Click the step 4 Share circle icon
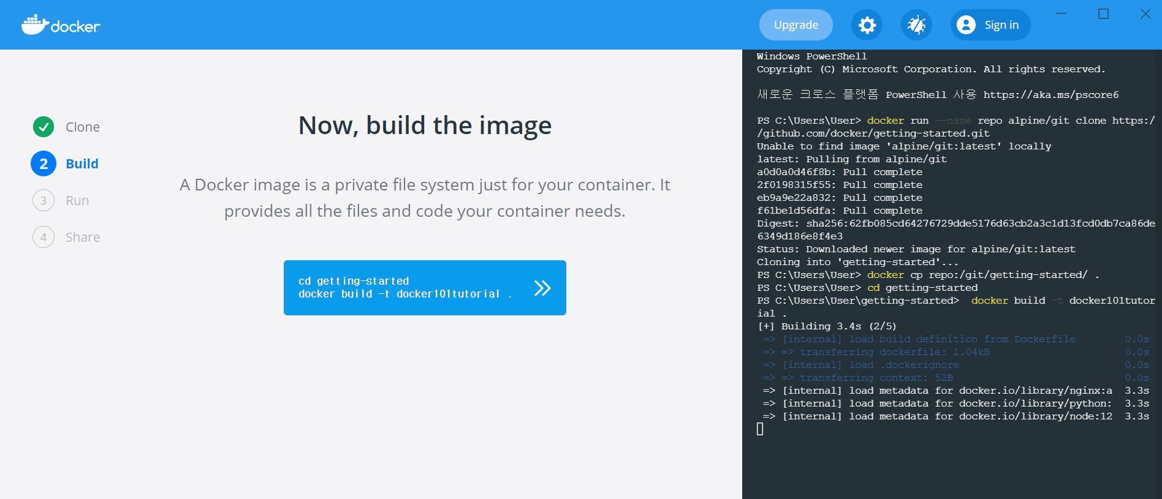Screen dimensions: 1162x499 pos(44,237)
